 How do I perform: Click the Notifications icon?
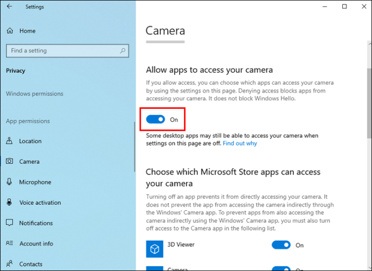(x=9, y=223)
